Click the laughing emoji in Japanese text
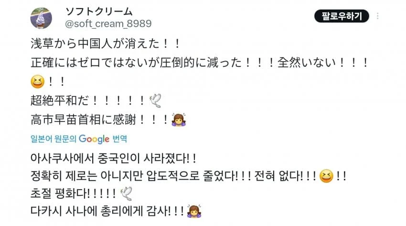Image resolution: width=406 pixels, height=226 pixels. [38, 81]
